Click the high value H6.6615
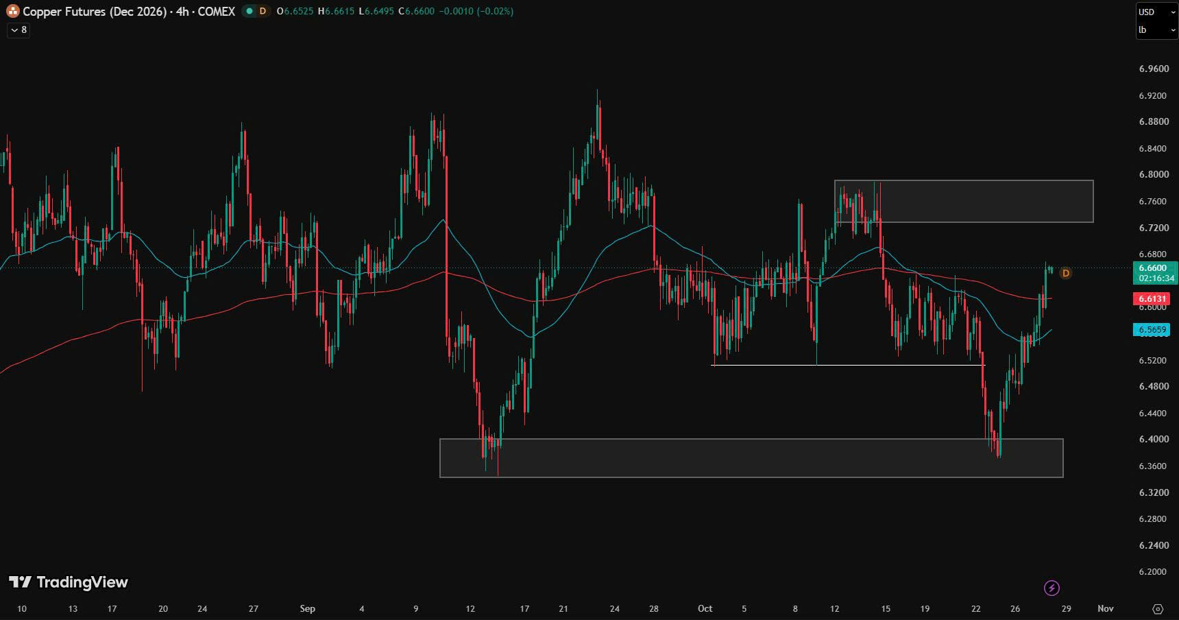Viewport: 1179px width, 620px height. pos(337,12)
